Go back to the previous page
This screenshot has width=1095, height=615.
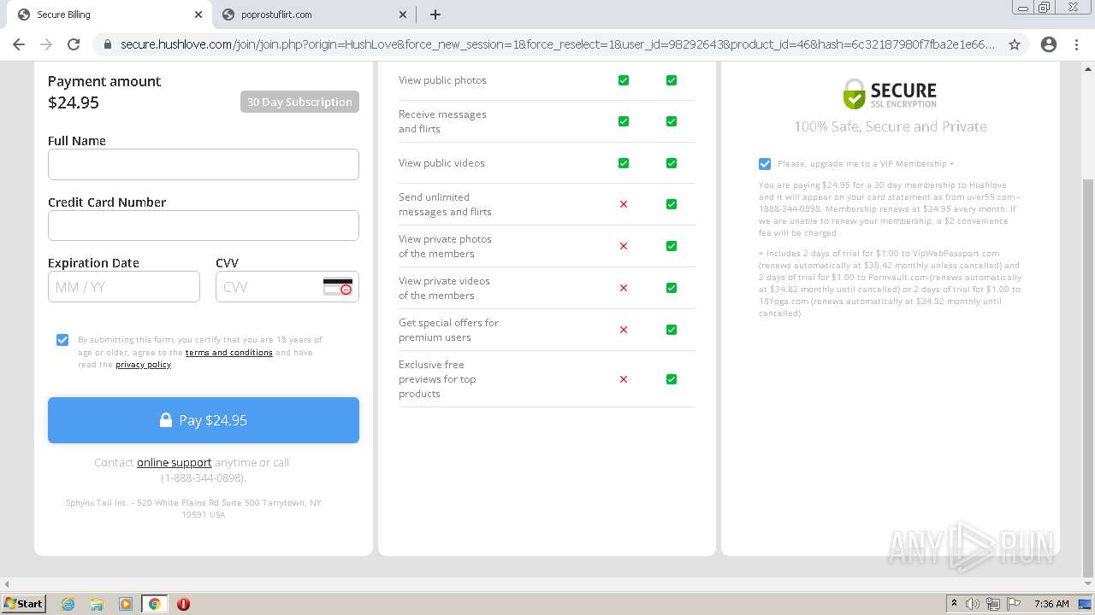point(19,44)
